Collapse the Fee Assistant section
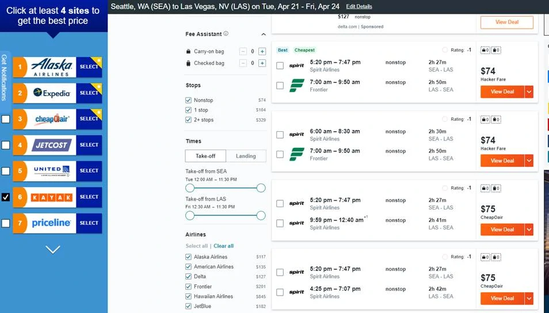Image resolution: width=549 pixels, height=313 pixels. [x=264, y=35]
